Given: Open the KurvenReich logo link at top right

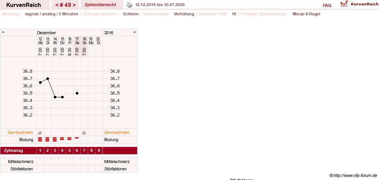Looking at the screenshot, I should (x=359, y=4).
